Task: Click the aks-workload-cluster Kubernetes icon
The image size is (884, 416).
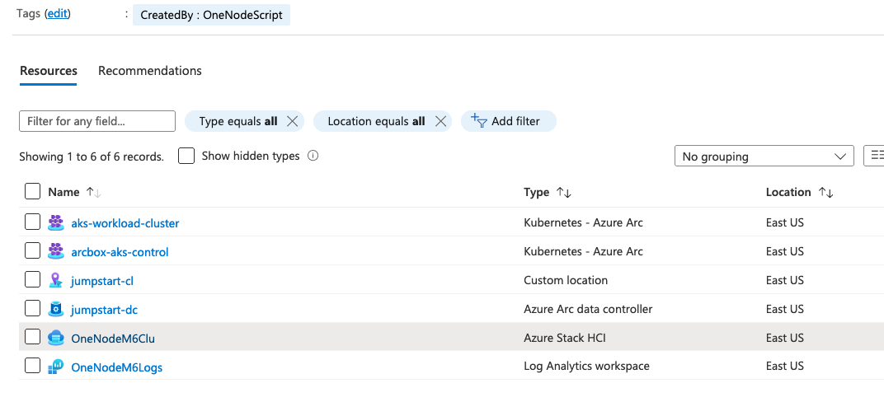Action: pos(56,223)
